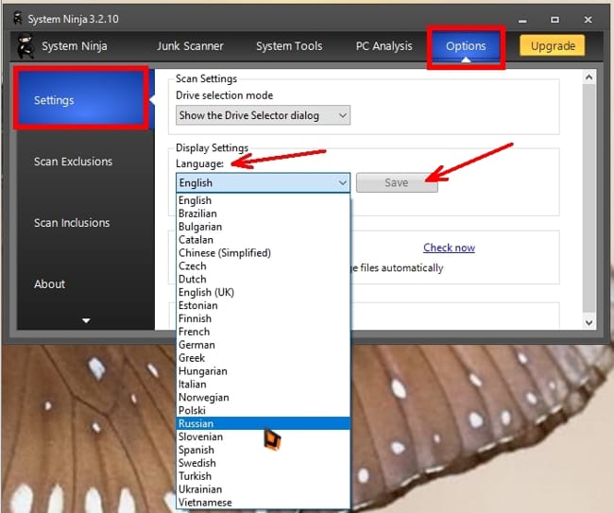Screen dimensions: 614x513
Task: Click the Check now link
Action: (x=449, y=248)
